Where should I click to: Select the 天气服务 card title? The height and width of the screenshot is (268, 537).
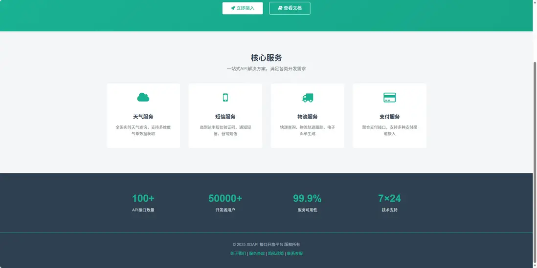coord(143,117)
